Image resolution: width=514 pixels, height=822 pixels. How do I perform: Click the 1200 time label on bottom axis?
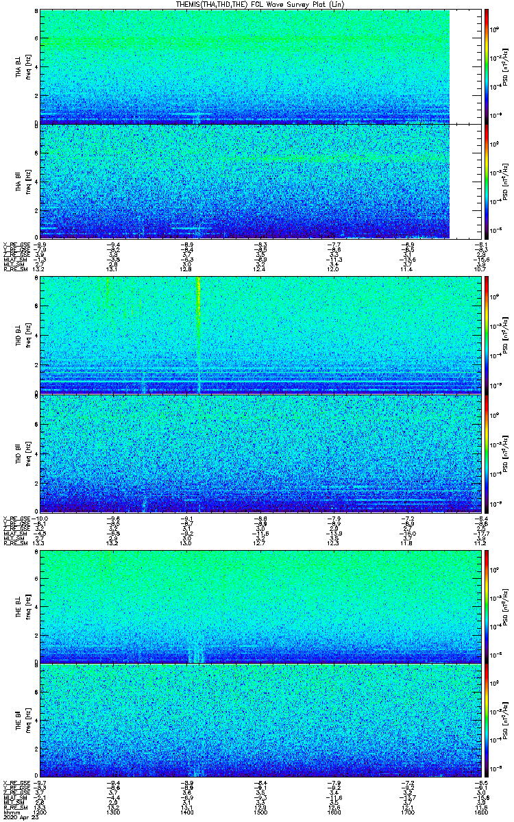pyautogui.click(x=40, y=812)
